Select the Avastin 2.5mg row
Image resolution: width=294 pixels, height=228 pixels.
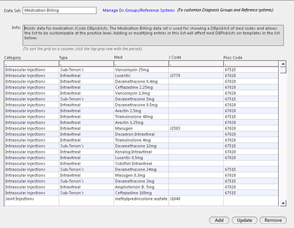pyautogui.click(x=142, y=111)
